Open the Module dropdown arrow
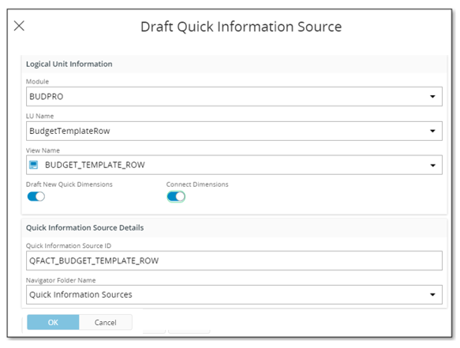The image size is (460, 348). coord(432,96)
